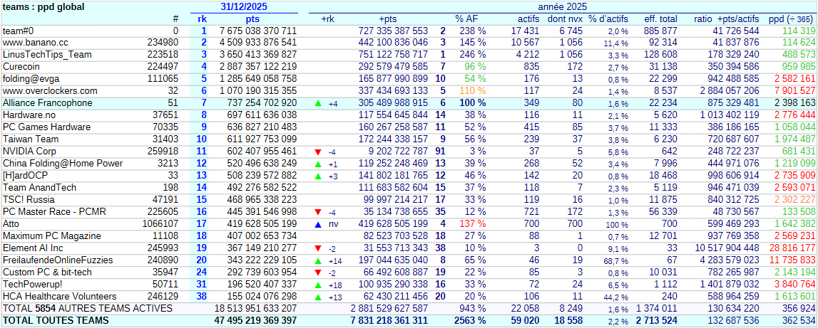Image resolution: width=818 pixels, height=328 pixels.
Task: Select team name 'Curecoin'
Action: point(21,67)
